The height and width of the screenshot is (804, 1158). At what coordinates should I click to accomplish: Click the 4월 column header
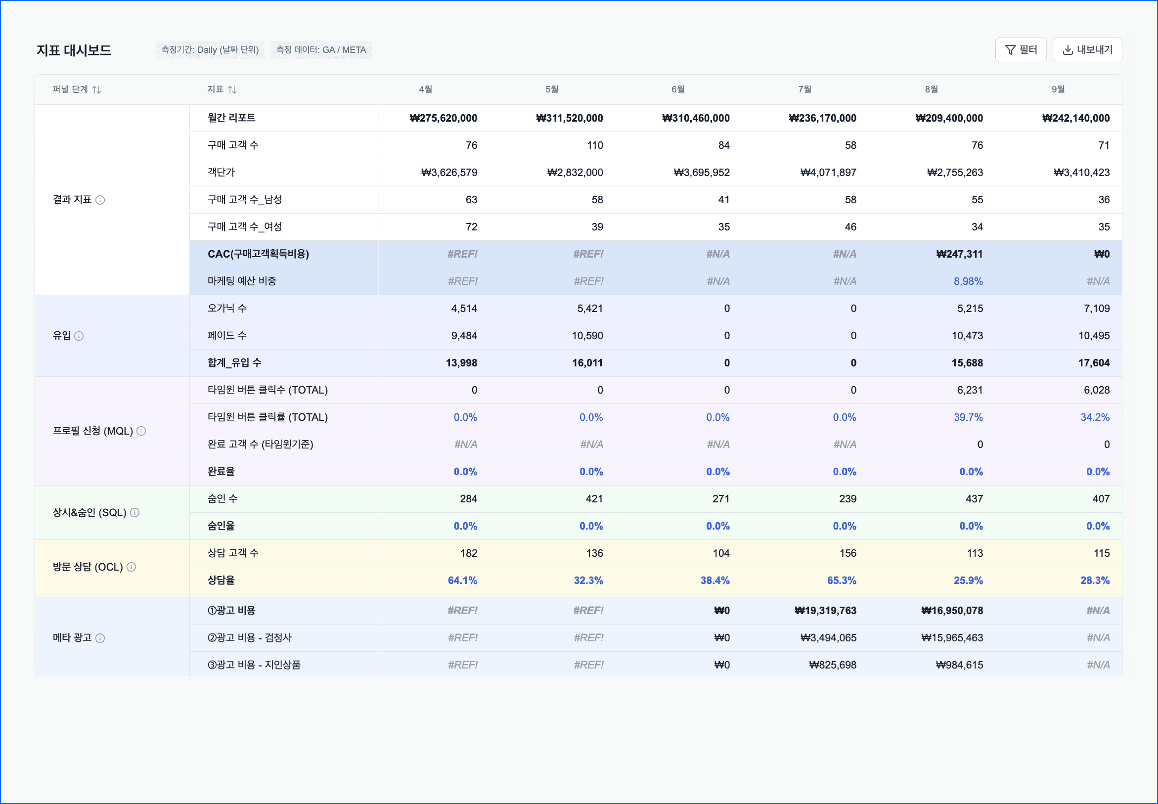click(426, 89)
